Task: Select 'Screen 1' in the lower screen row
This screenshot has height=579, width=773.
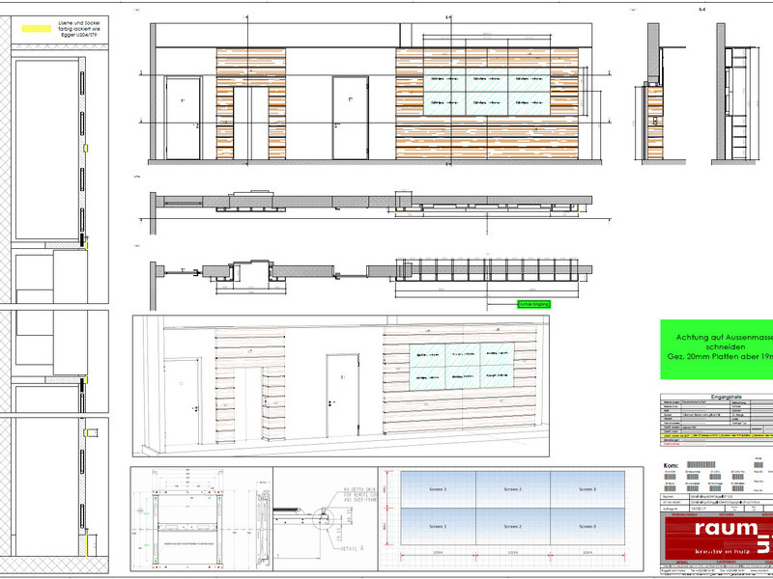Action: tap(438, 526)
